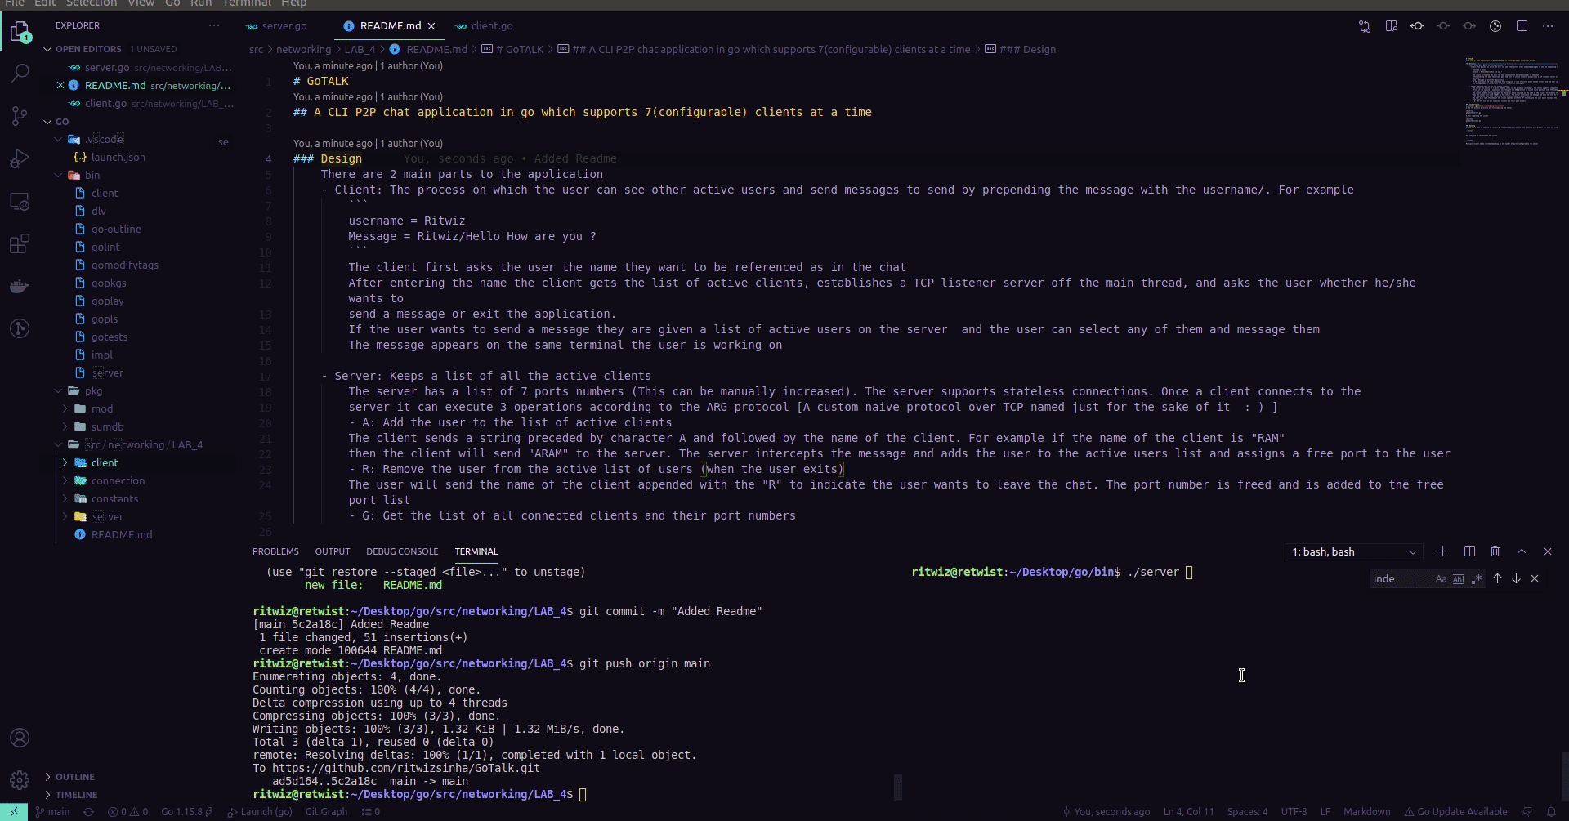Click the sync changes icon in status bar
This screenshot has height=821, width=1569.
(88, 812)
